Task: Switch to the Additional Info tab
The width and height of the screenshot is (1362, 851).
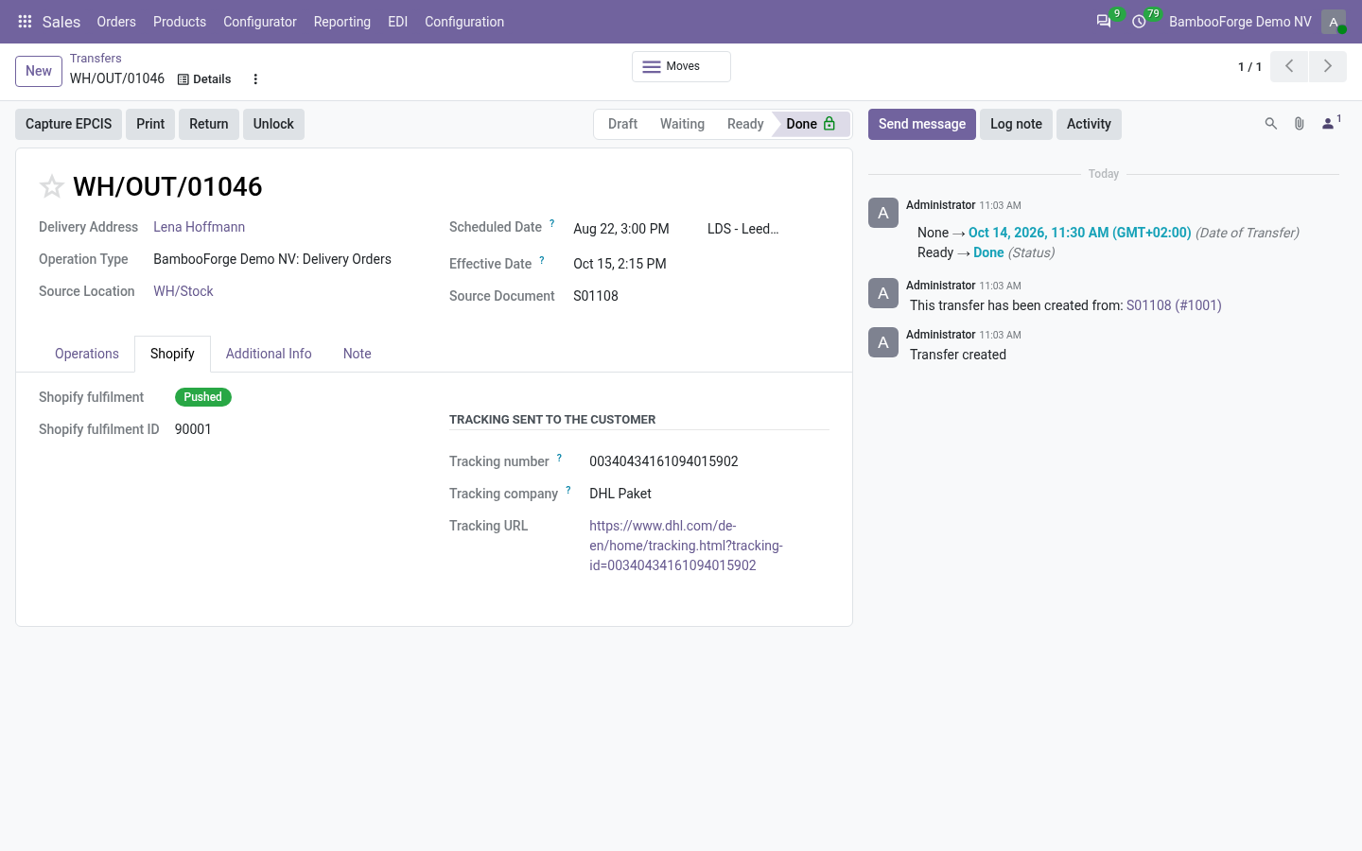Action: tap(269, 354)
